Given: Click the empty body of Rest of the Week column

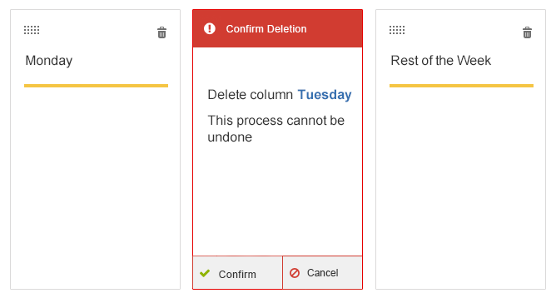Looking at the screenshot, I should pos(460,188).
